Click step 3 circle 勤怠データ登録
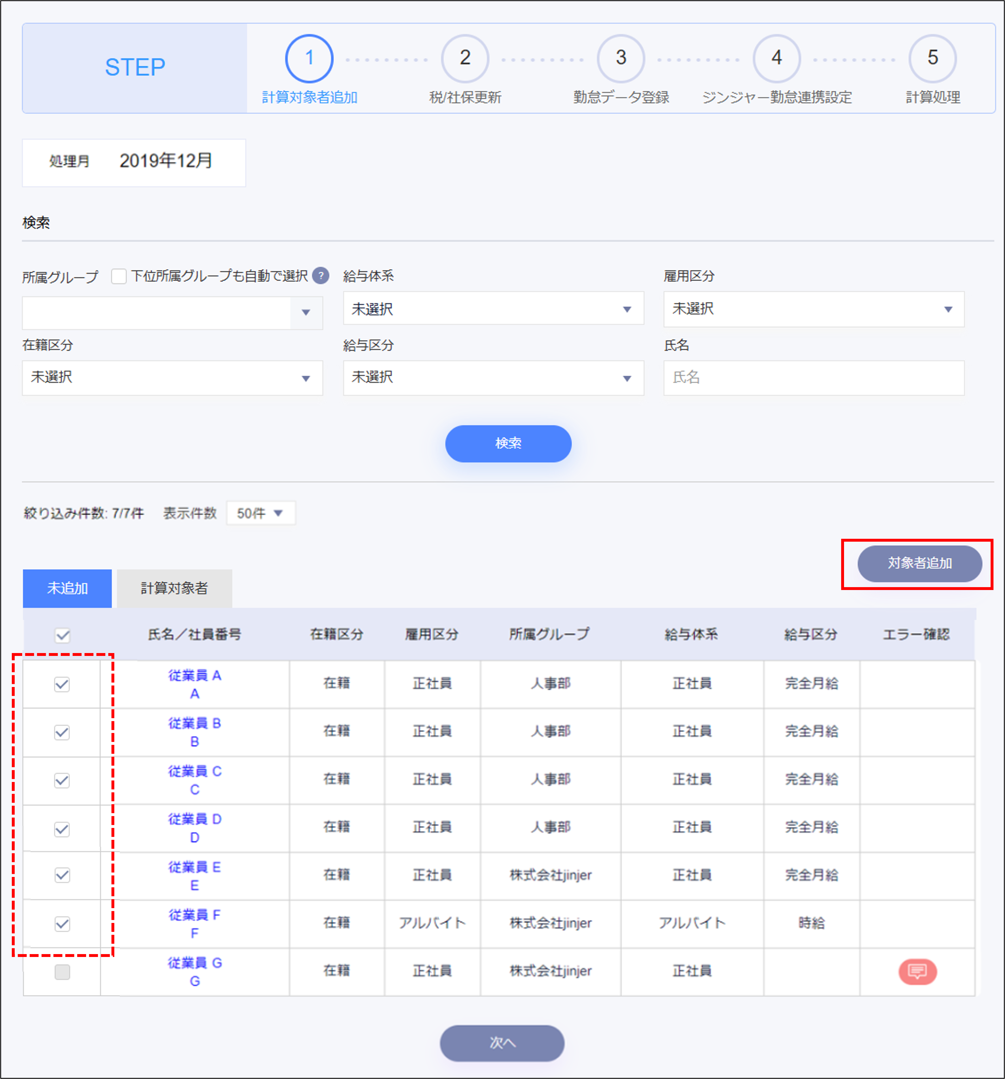Screen dimensions: 1005x1079 tap(621, 58)
